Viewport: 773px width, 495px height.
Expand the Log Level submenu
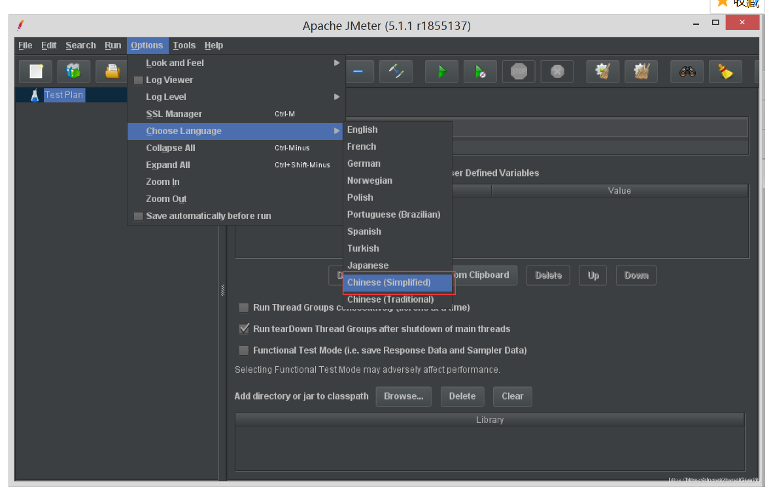click(235, 97)
